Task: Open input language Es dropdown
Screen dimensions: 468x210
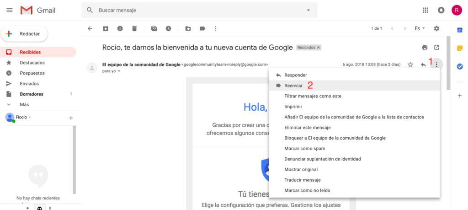Action: 420,28
